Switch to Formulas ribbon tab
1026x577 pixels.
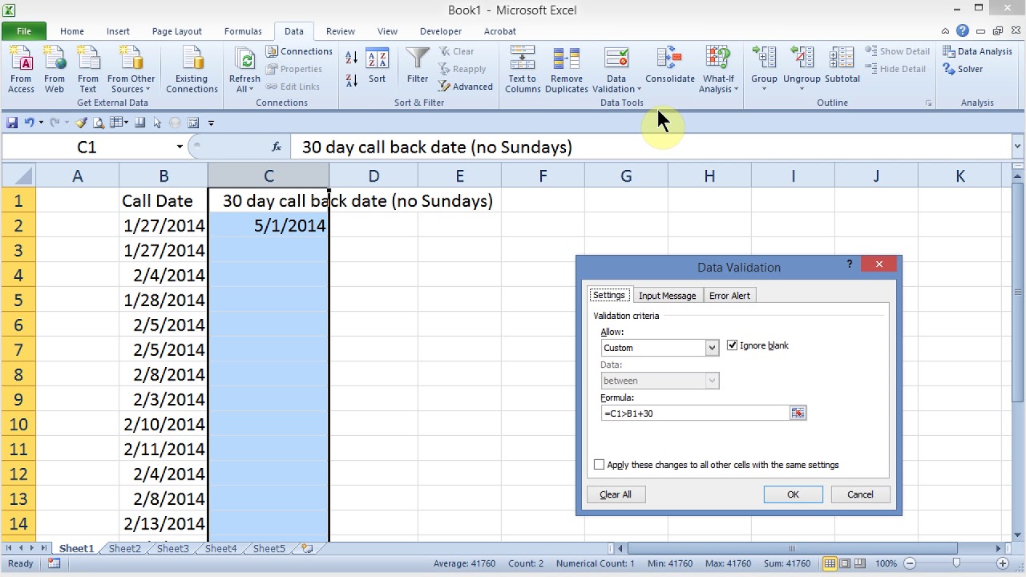coord(243,31)
